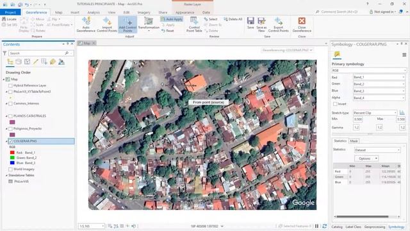The height and width of the screenshot is (231, 410).
Task: Toggle Poligonos_Proyecto layer visibility
Action: (10, 128)
